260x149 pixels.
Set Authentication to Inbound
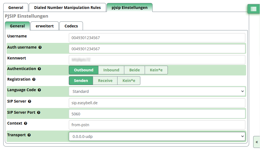[111, 70]
